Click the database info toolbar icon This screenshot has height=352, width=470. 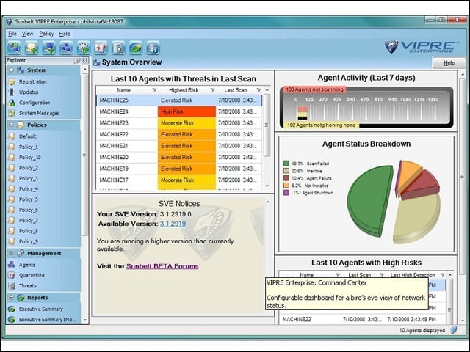153,48
